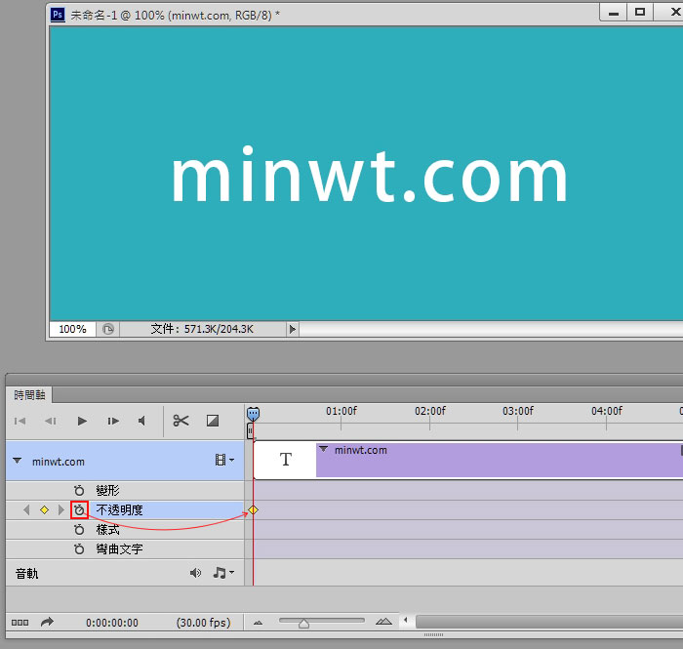Click the status bar preview icon
This screenshot has width=683, height=649.
(x=108, y=329)
